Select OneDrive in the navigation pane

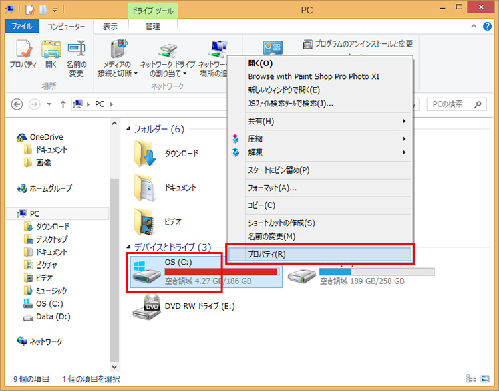tap(40, 137)
